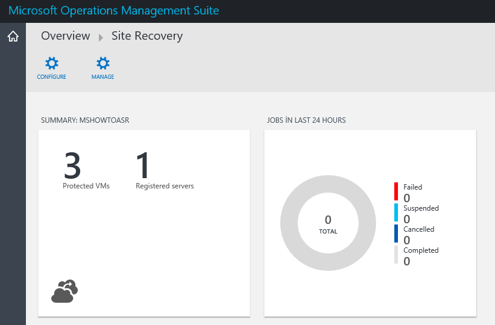Click the gray Completed legend swatch
Viewport: 495px width, 325px height.
396,255
